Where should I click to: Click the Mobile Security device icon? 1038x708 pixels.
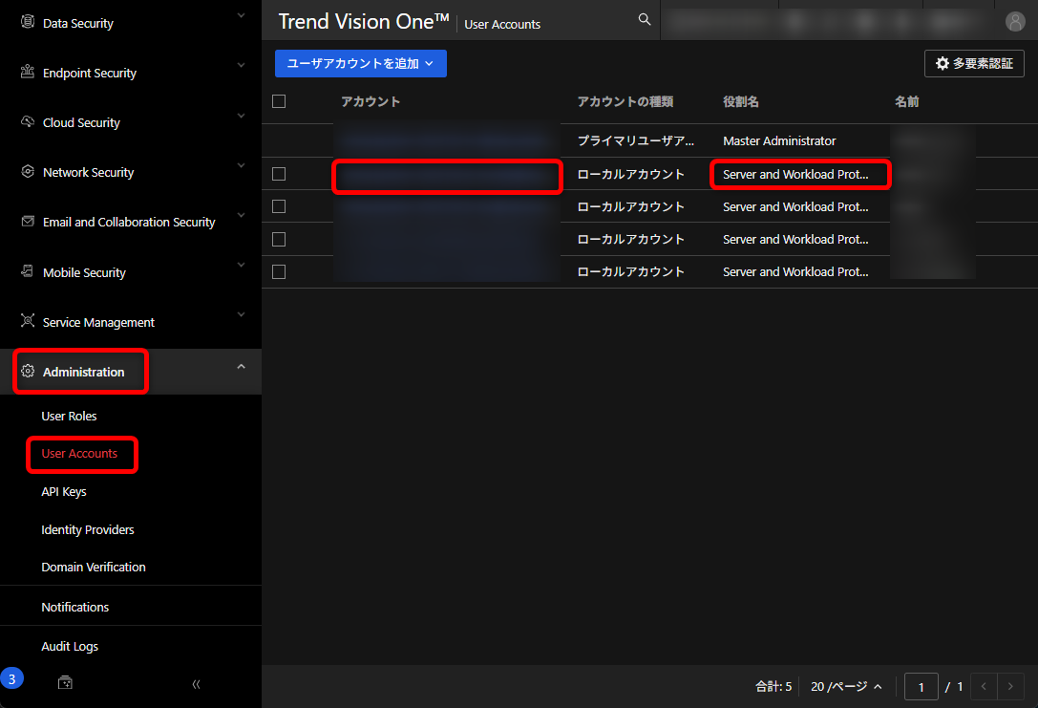click(27, 271)
